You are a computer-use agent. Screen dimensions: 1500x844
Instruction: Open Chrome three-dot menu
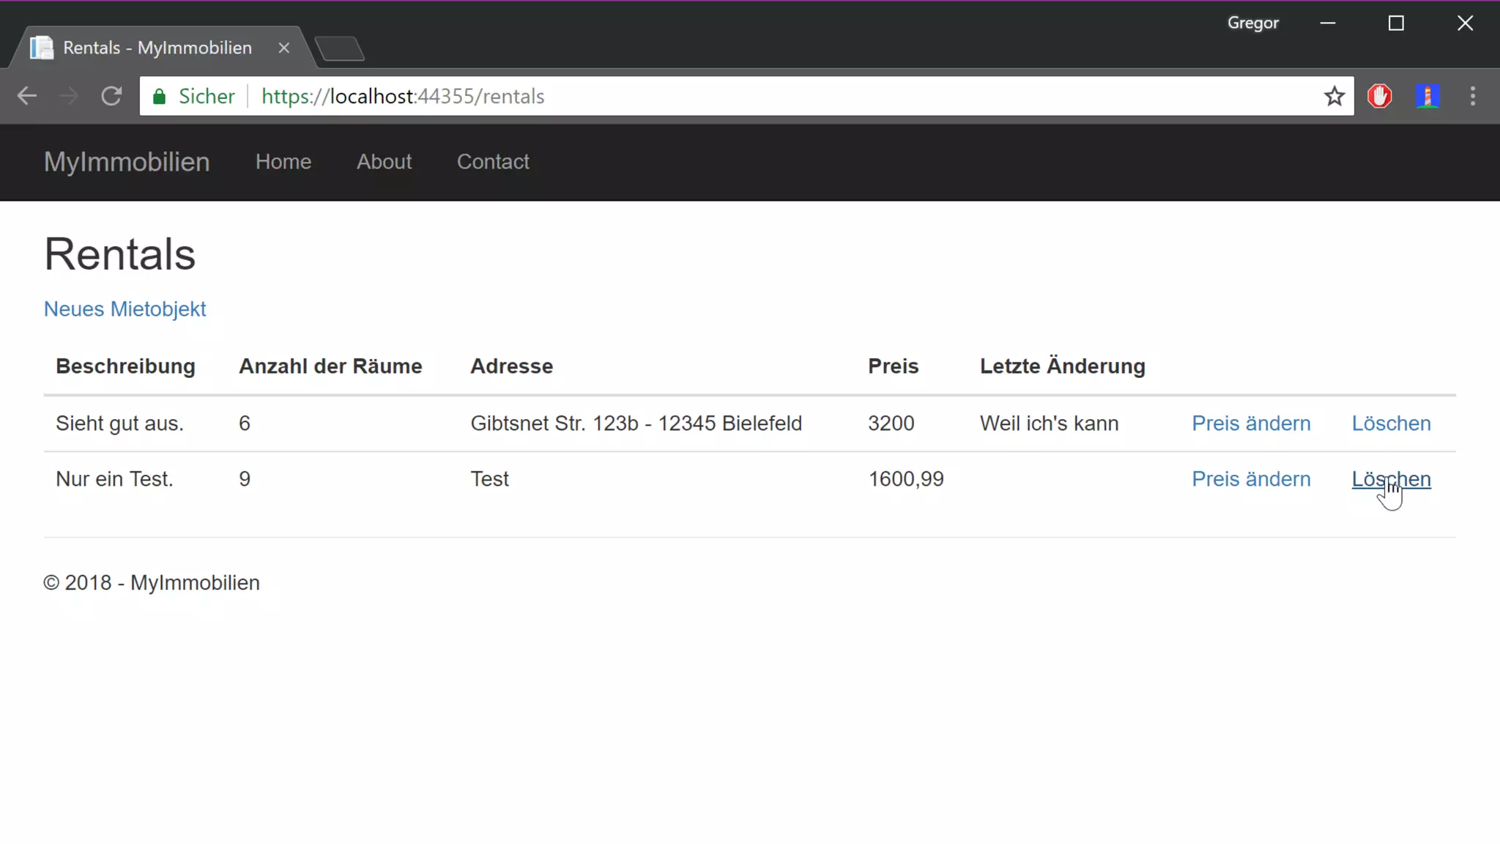click(x=1473, y=96)
